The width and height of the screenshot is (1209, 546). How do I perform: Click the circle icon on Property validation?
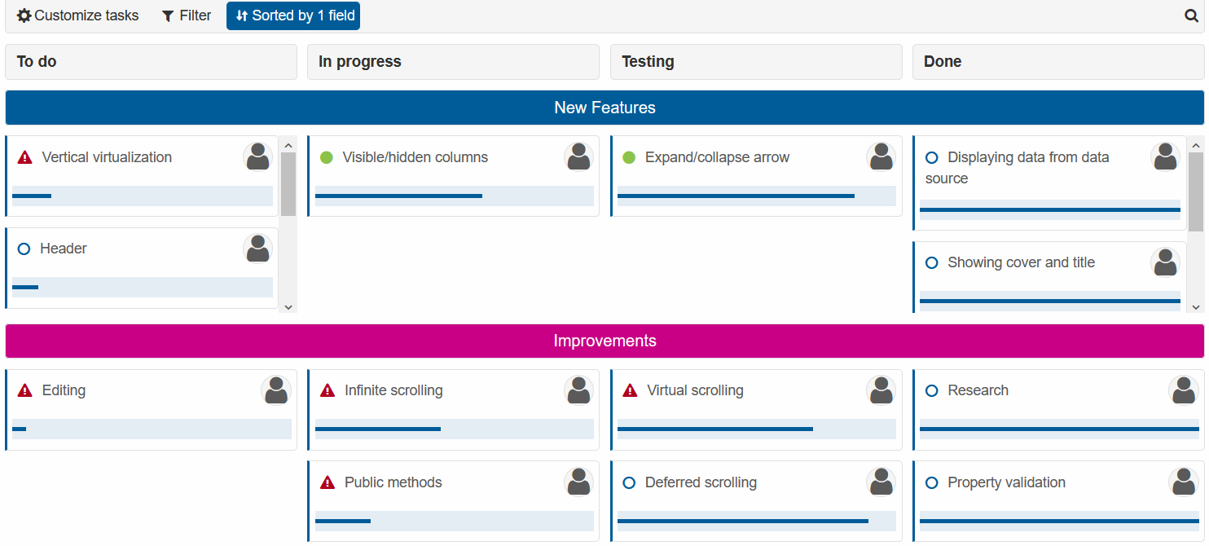point(932,482)
